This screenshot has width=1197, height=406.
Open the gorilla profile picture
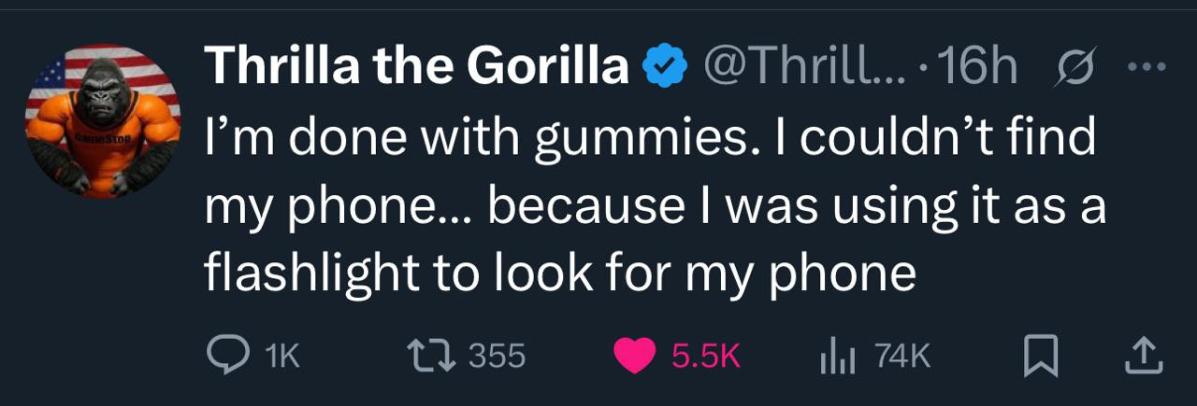click(x=103, y=121)
